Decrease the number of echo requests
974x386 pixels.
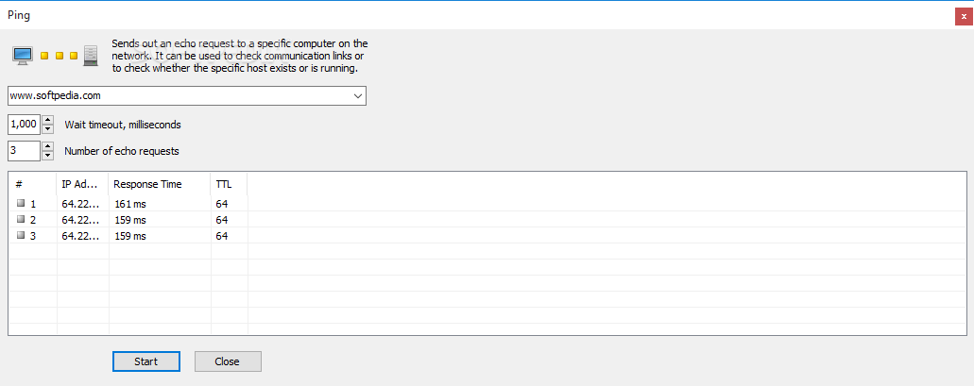tap(48, 155)
